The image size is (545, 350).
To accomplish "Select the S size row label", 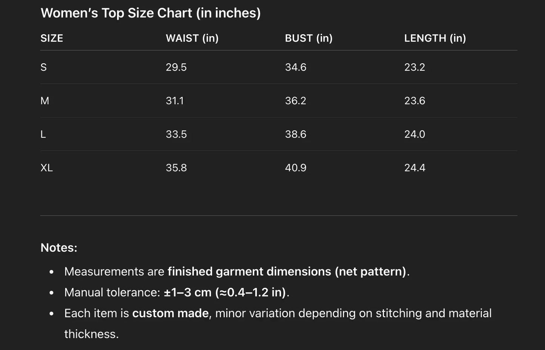I will [x=44, y=67].
